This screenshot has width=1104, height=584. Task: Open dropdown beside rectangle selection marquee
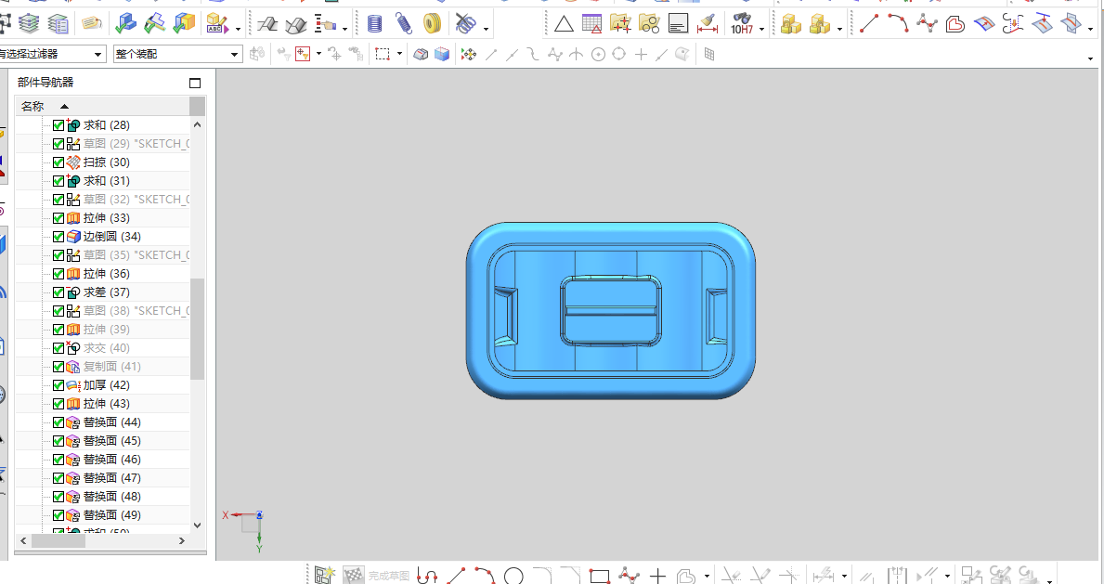[399, 54]
